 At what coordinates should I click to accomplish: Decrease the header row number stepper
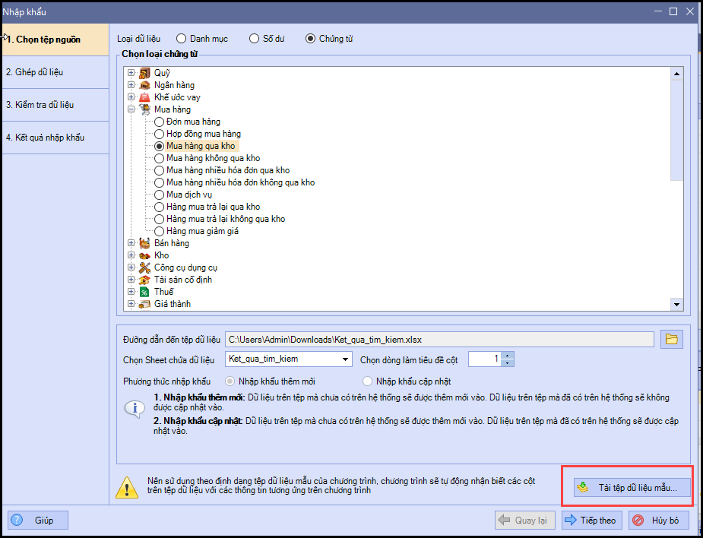507,362
